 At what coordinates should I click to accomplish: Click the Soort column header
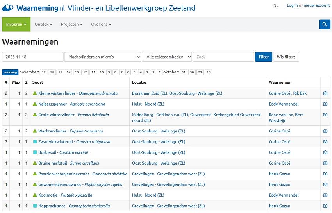coord(37,82)
